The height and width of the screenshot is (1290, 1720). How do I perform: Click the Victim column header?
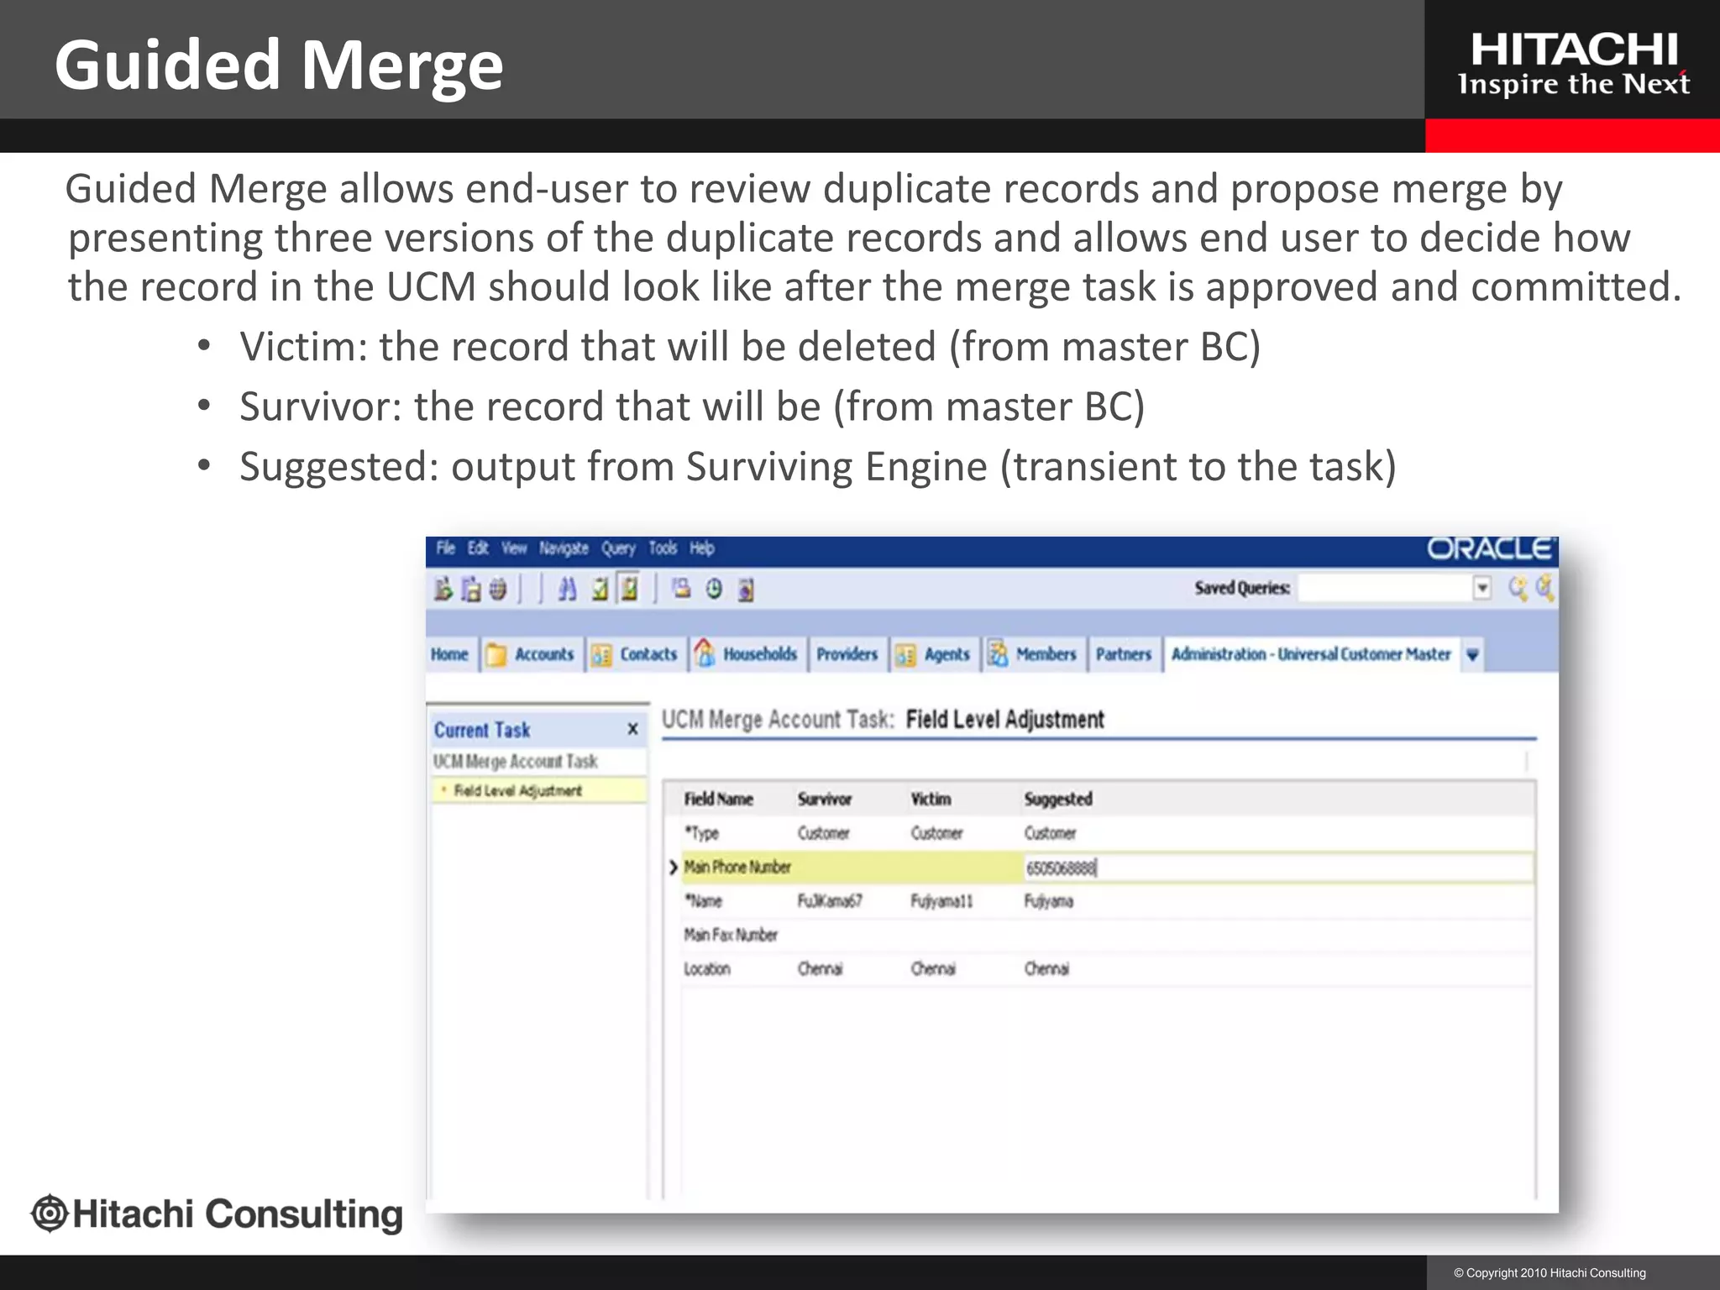point(931,800)
